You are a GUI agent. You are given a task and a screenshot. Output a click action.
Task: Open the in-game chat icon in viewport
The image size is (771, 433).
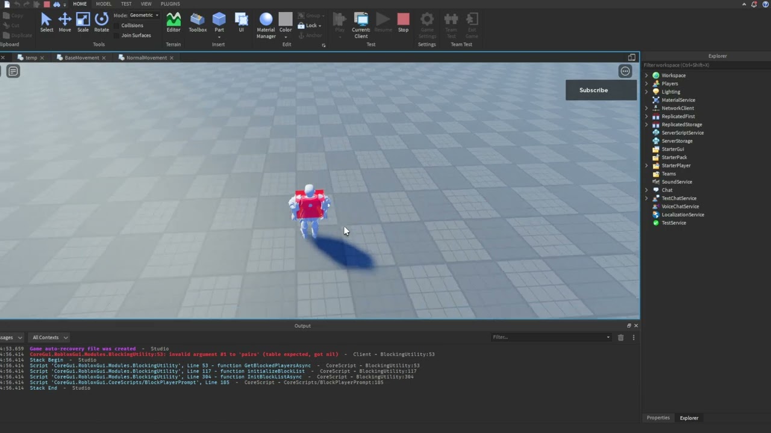[13, 72]
